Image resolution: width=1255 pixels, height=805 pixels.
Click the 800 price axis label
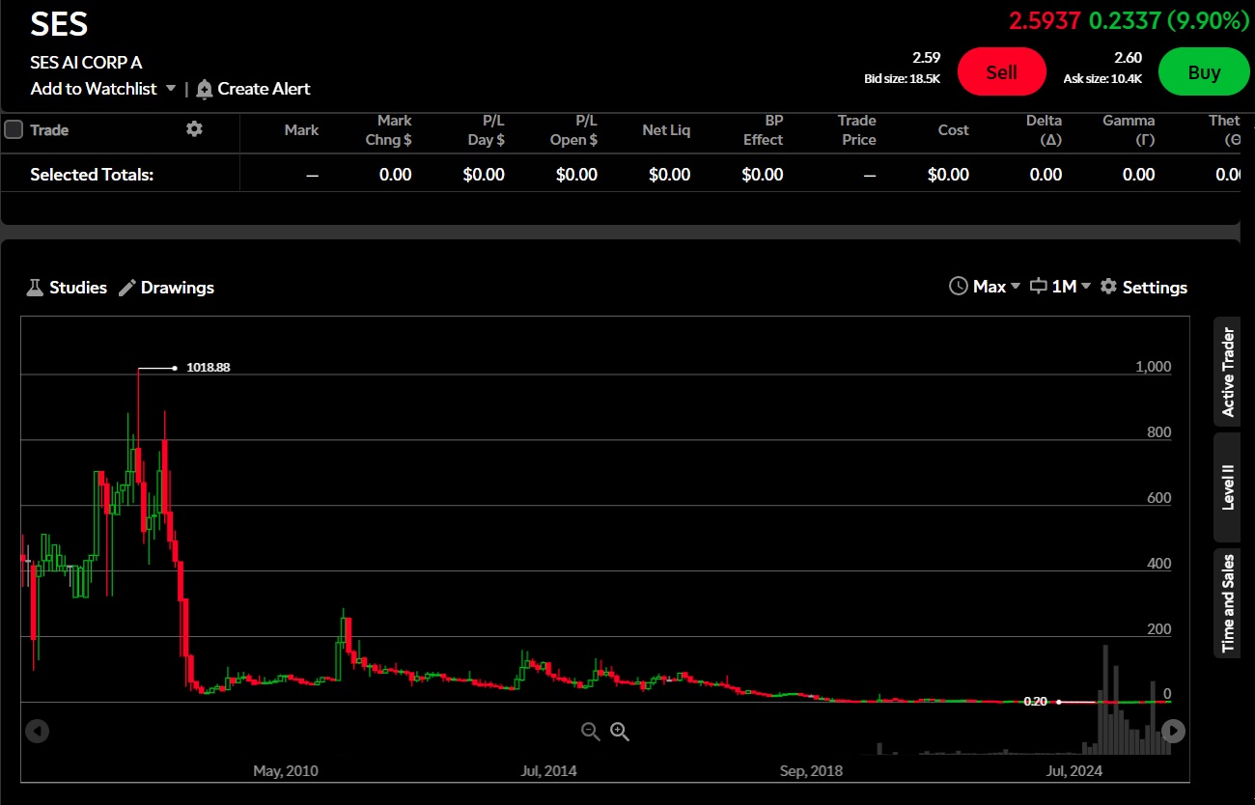point(1158,432)
